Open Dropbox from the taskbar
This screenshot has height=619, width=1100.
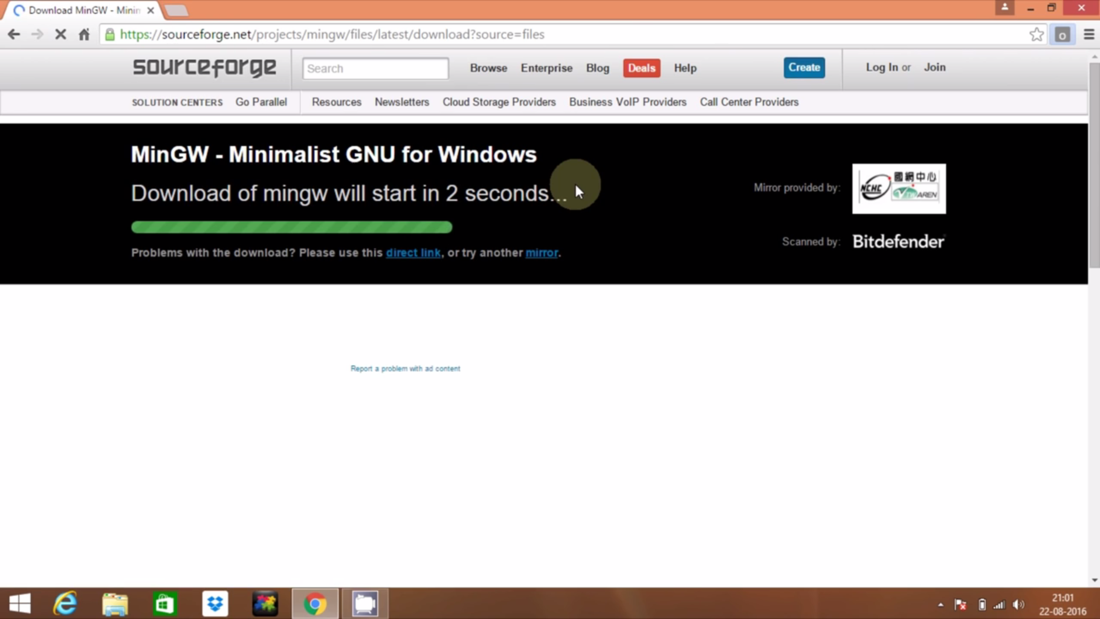coord(215,603)
